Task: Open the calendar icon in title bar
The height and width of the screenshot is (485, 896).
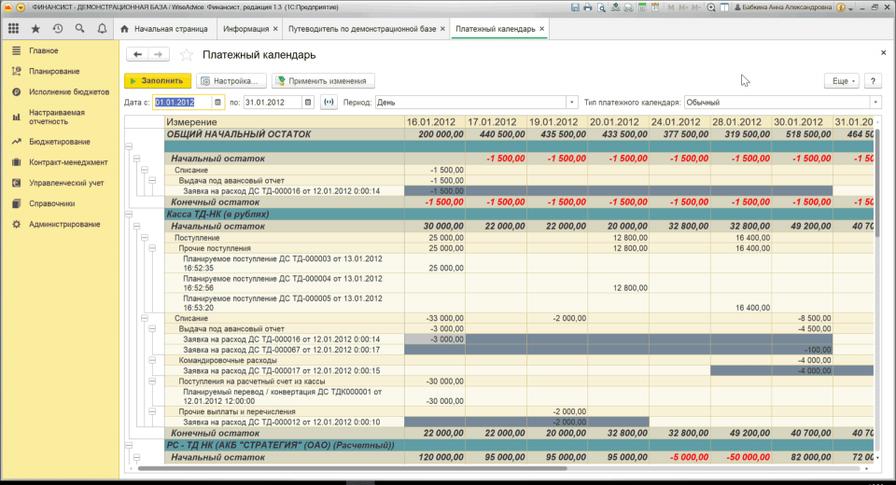Action: 655,7
